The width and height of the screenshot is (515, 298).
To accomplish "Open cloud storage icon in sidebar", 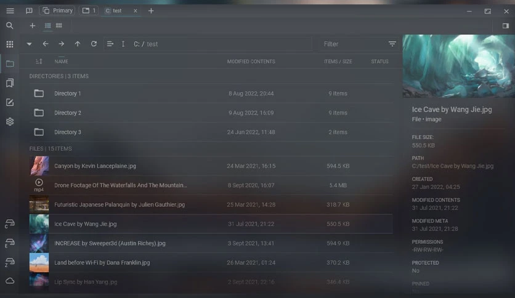I will (x=10, y=281).
